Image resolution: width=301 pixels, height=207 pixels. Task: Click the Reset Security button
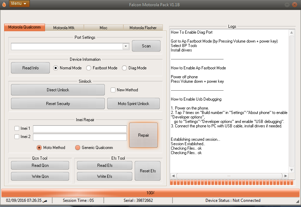coord(58,104)
